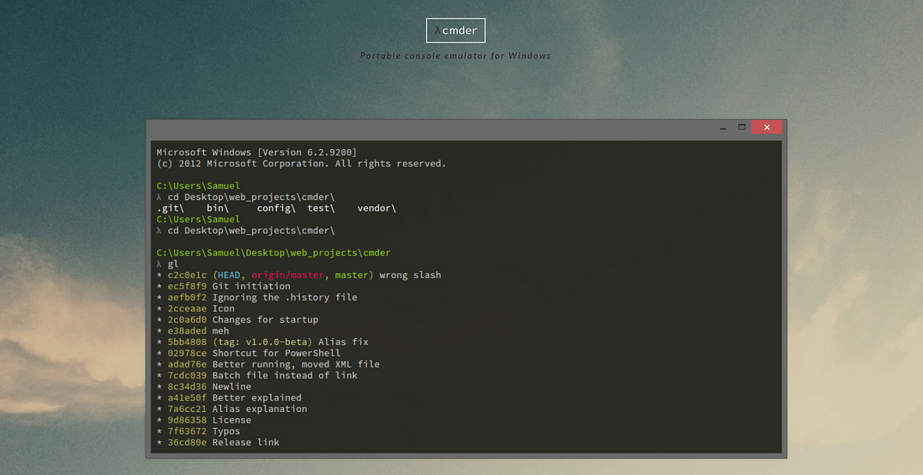The width and height of the screenshot is (923, 475).
Task: Click the commit graph asterisk beside c2c0e1c
Action: pyautogui.click(x=158, y=274)
